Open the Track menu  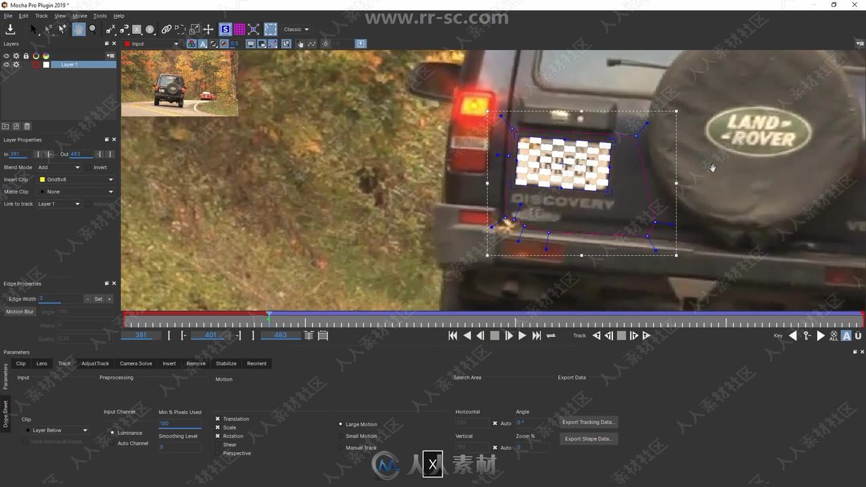[x=41, y=16]
